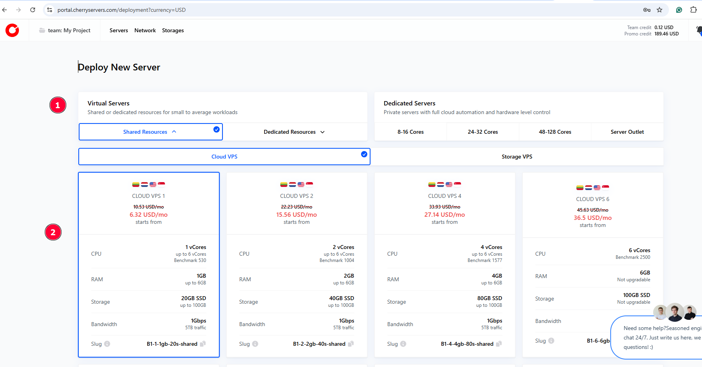Reload the page in the browser
The height and width of the screenshot is (367, 702).
(33, 10)
